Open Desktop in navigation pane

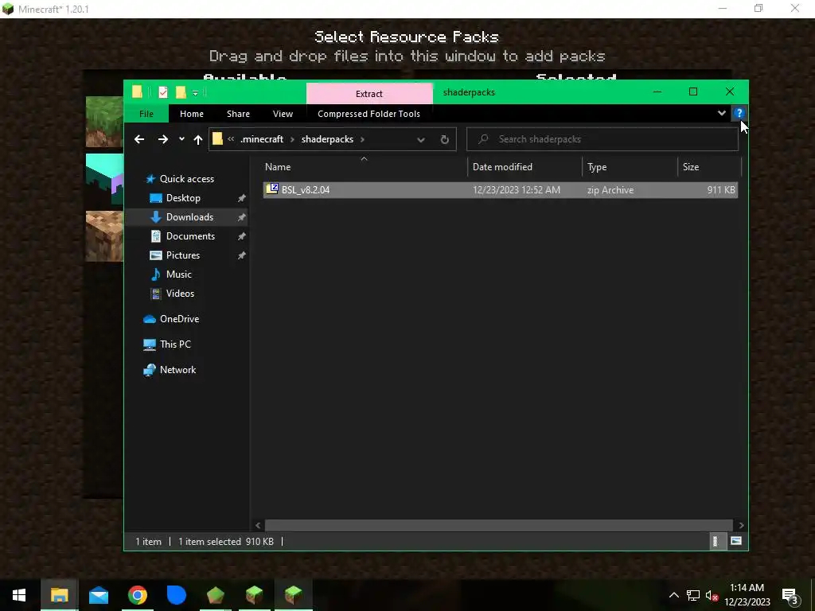click(183, 198)
